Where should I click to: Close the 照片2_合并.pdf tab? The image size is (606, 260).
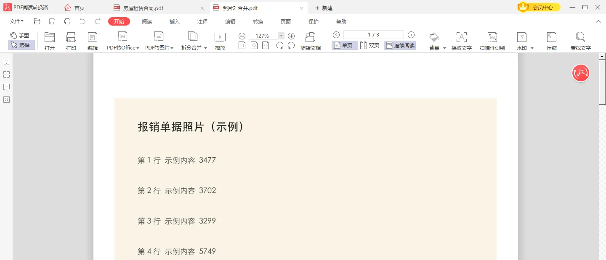(301, 8)
